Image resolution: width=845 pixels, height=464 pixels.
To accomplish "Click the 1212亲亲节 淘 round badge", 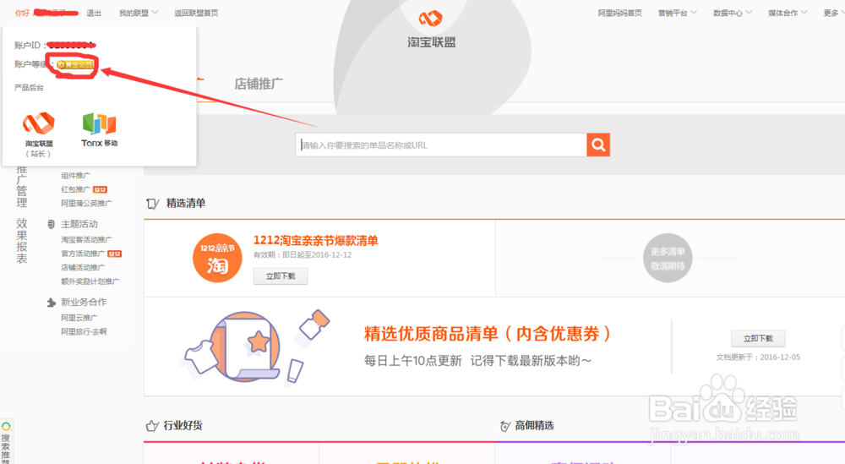I will click(x=217, y=258).
